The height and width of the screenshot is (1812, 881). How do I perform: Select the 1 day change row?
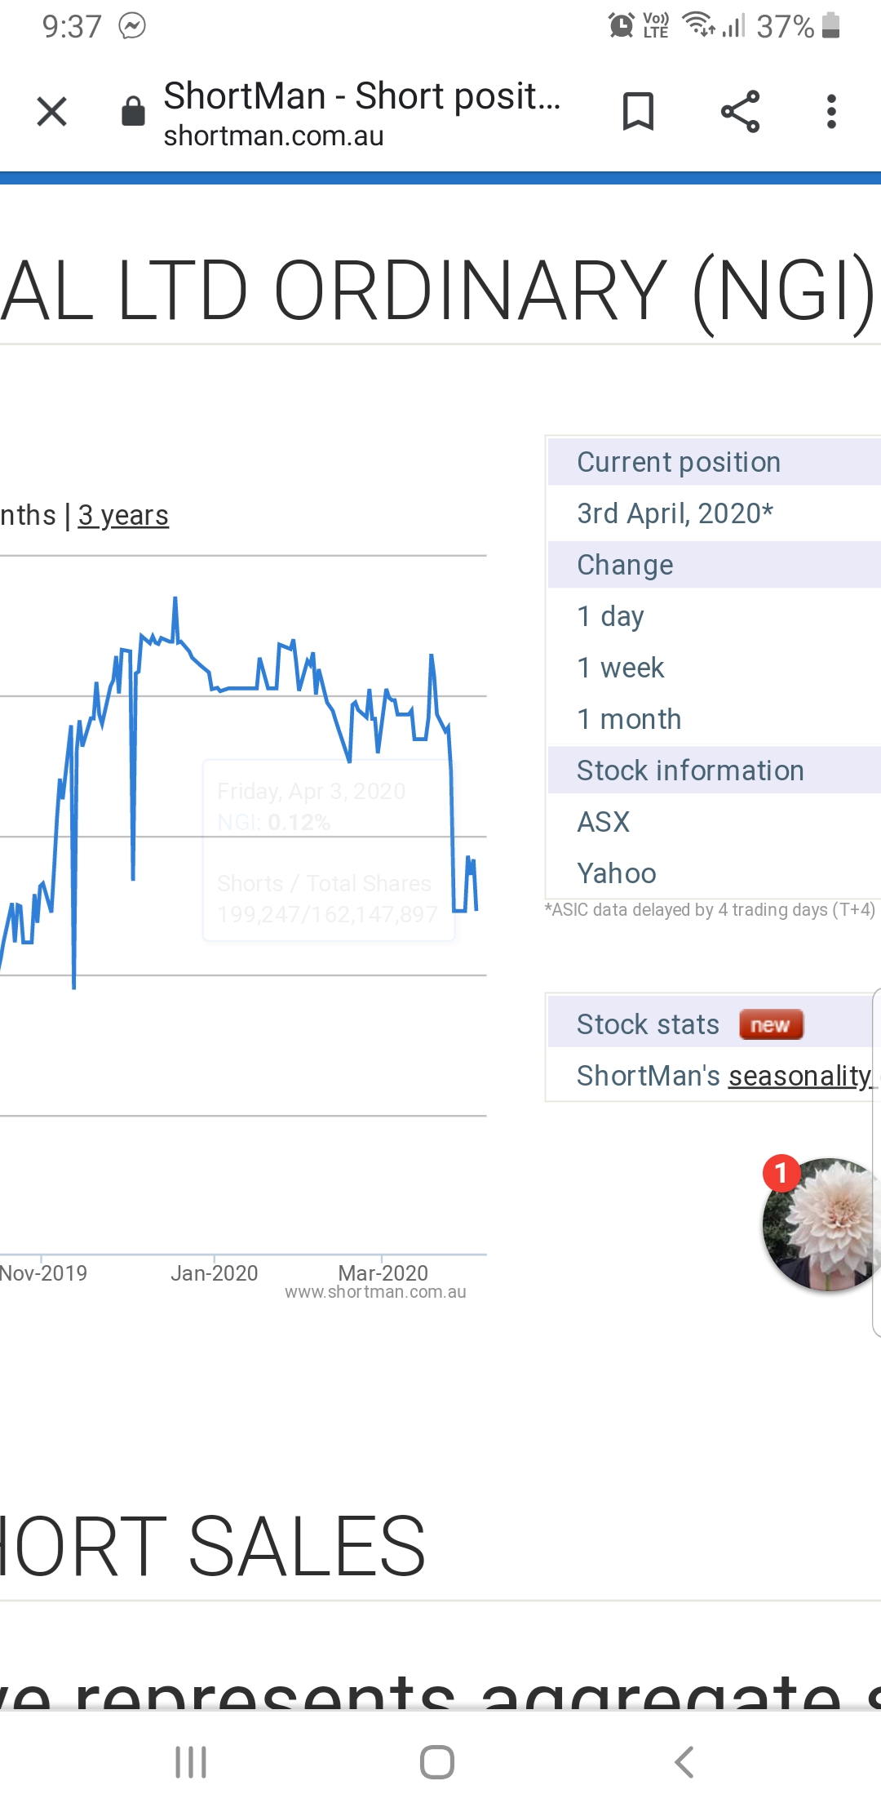click(x=715, y=616)
